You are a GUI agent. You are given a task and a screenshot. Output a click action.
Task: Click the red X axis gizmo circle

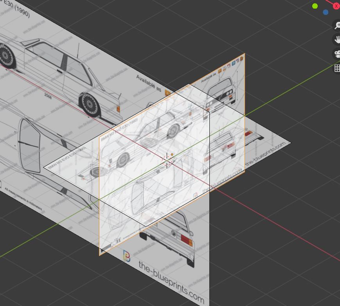click(336, 7)
